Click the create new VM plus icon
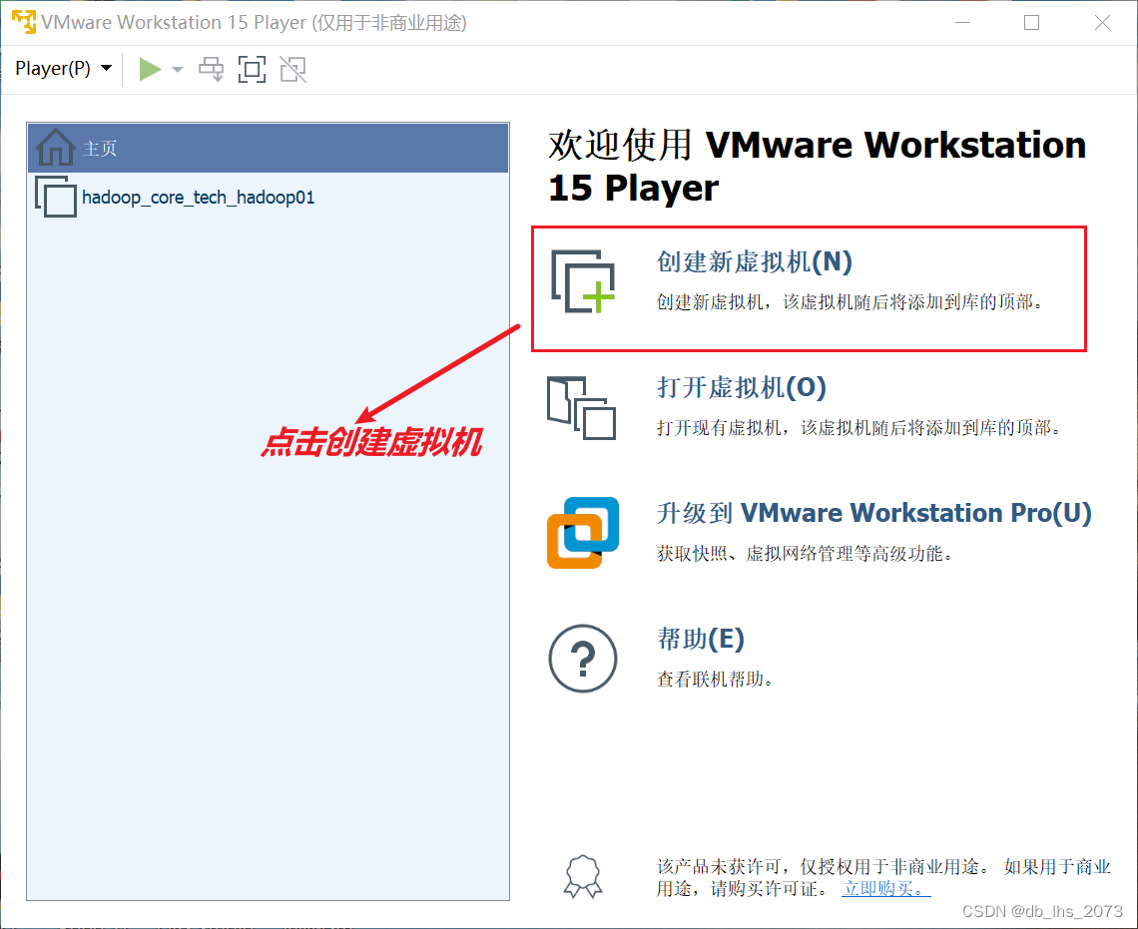The image size is (1138, 929). coord(583,281)
